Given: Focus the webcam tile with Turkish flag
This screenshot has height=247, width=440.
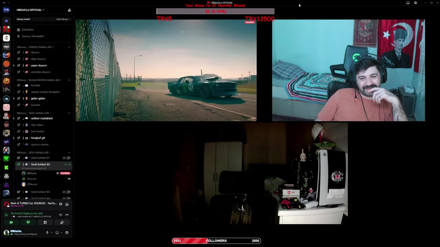Looking at the screenshot, I should coord(349,70).
